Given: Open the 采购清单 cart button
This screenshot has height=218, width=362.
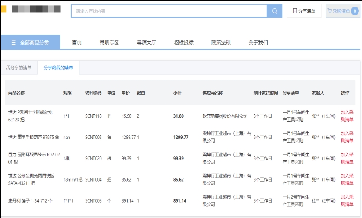Looking at the screenshot, I should (x=338, y=11).
